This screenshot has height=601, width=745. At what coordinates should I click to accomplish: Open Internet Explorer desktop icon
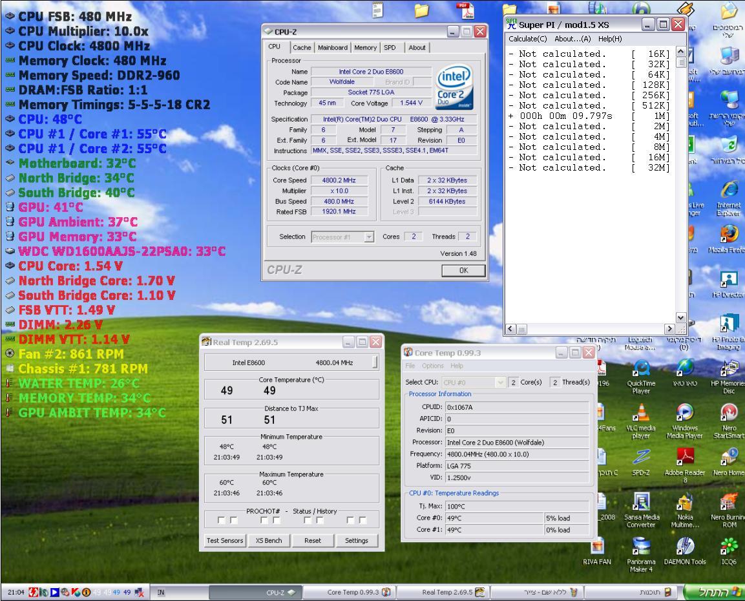click(729, 198)
